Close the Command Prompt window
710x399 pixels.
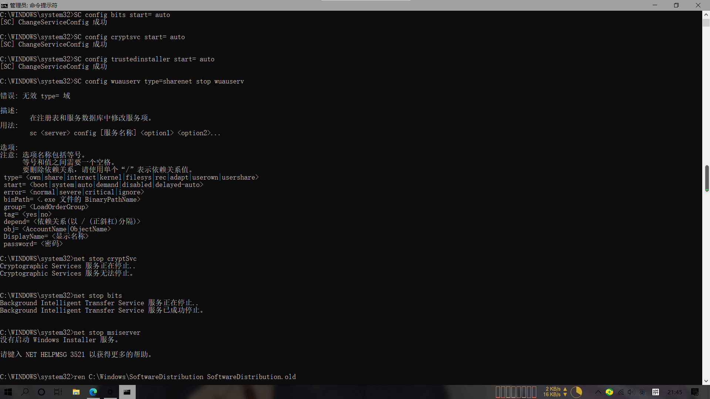point(698,5)
